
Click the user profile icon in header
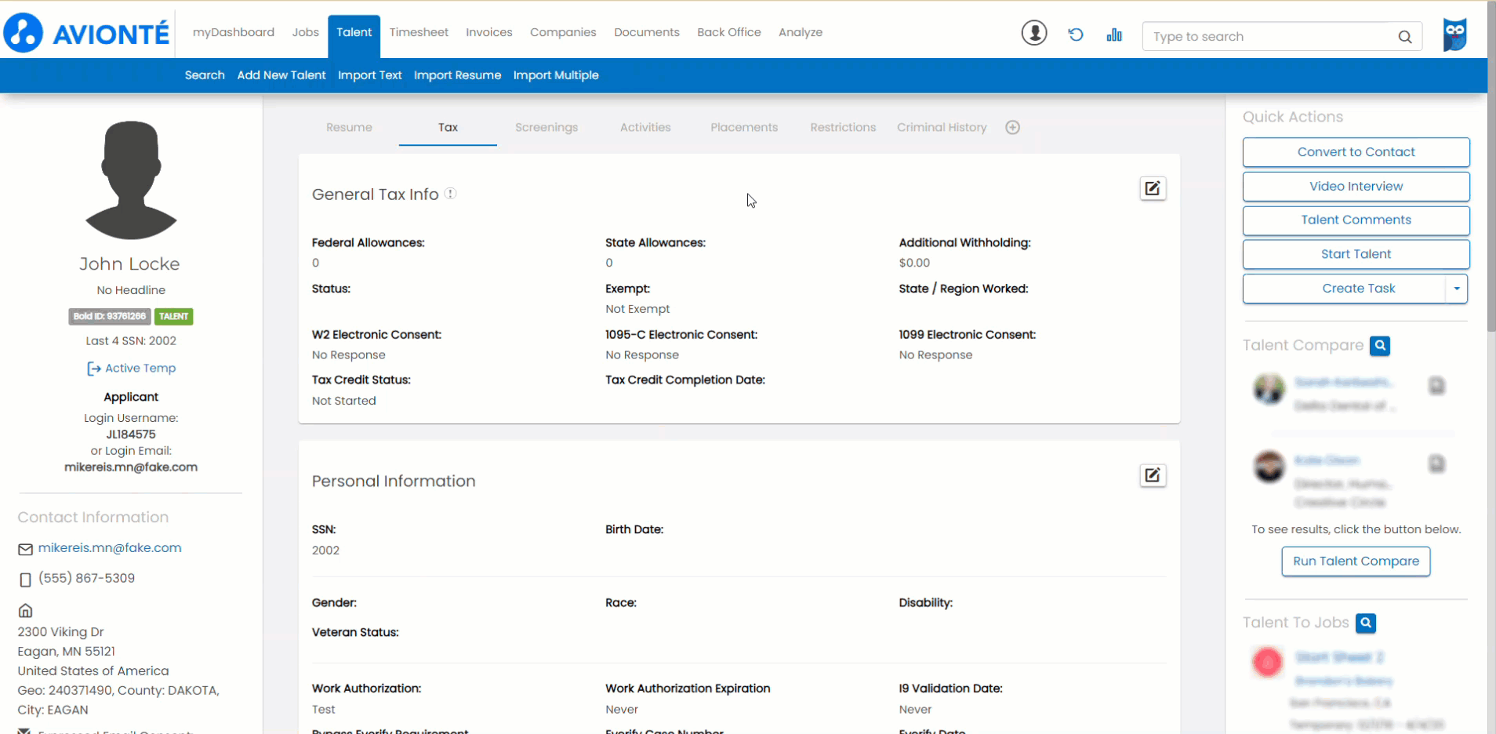click(x=1033, y=33)
